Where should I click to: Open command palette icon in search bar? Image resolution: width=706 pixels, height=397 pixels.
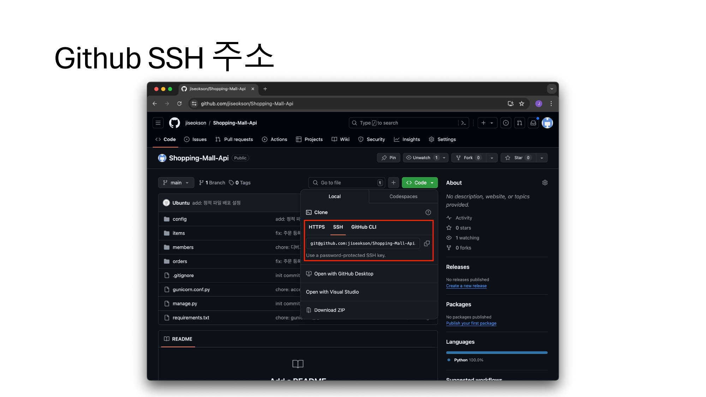pyautogui.click(x=463, y=123)
